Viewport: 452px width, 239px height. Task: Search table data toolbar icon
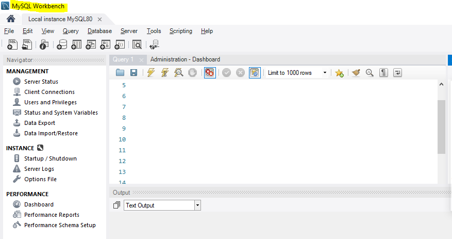click(x=137, y=44)
